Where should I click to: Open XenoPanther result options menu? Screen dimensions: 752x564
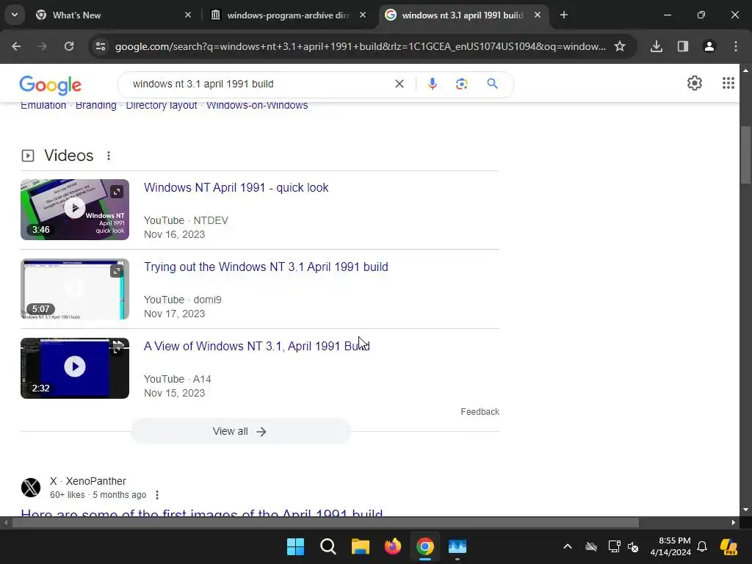click(157, 495)
